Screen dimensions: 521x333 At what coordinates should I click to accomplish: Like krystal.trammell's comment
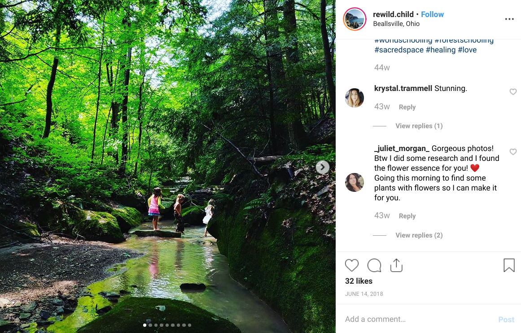(x=513, y=92)
